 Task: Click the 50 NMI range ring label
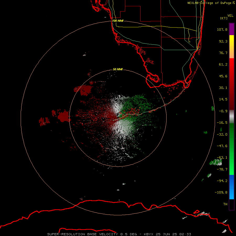(x=118, y=69)
